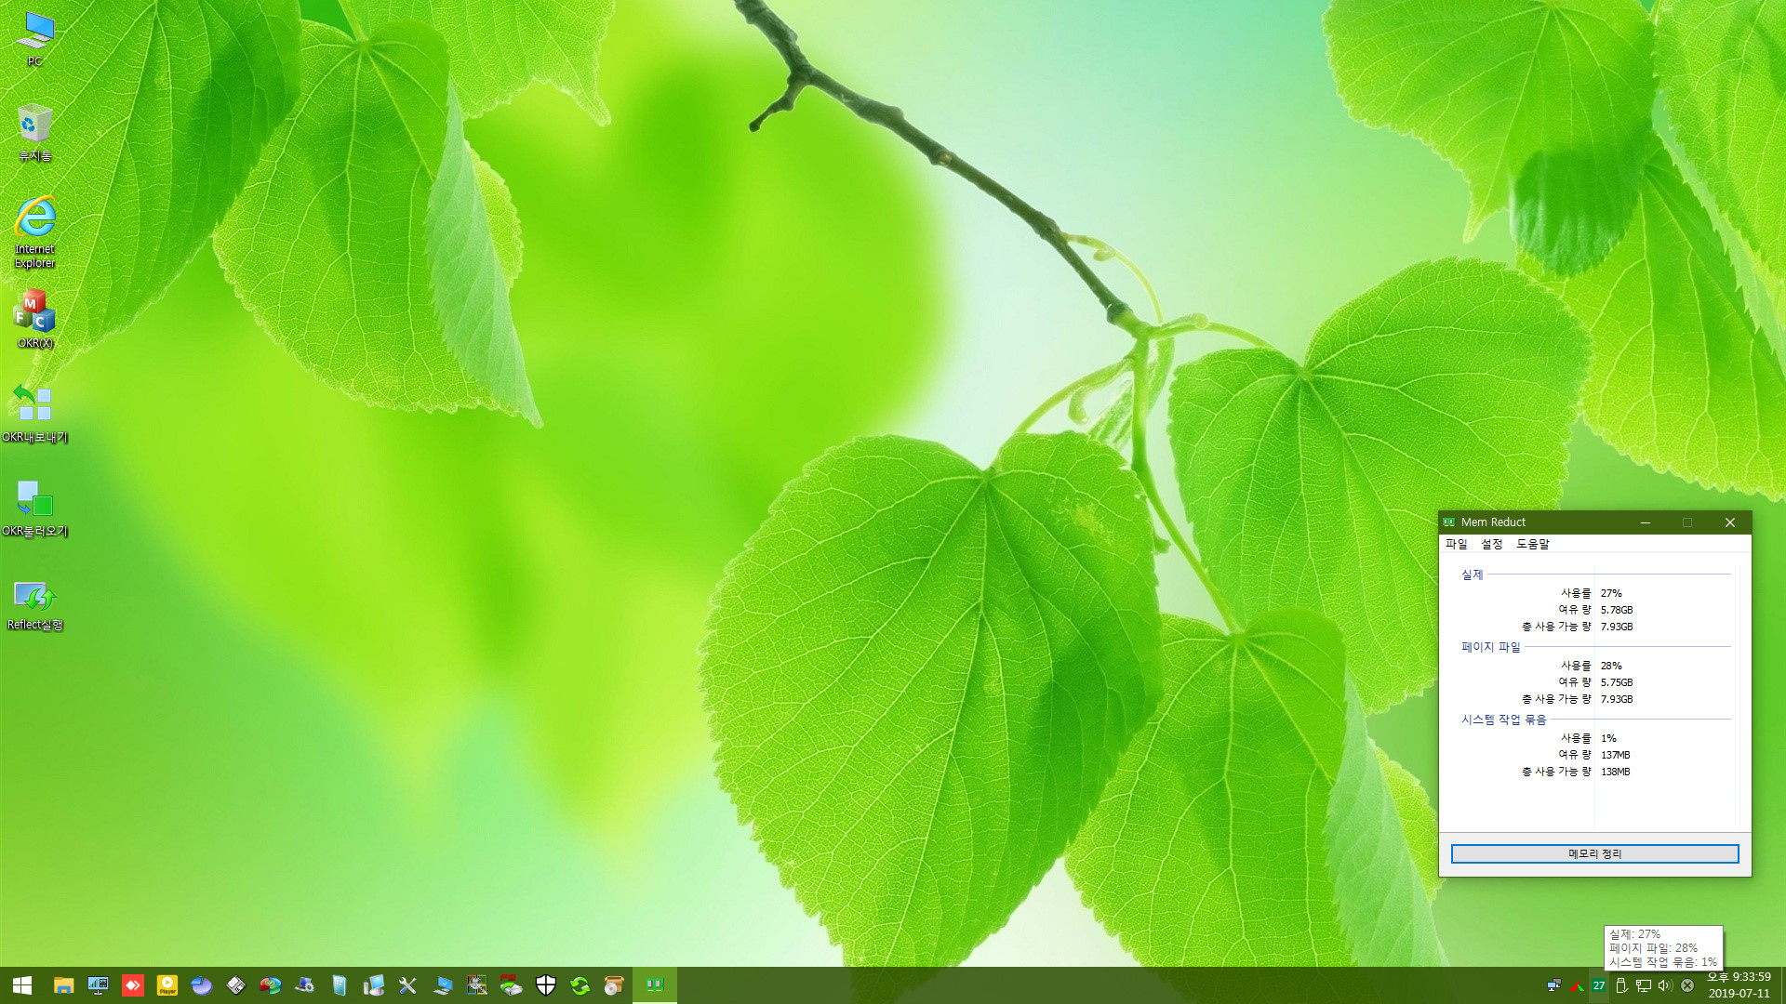This screenshot has width=1786, height=1004.
Task: Open the OKR불러오기 desktop shortcut
Action: pos(34,508)
